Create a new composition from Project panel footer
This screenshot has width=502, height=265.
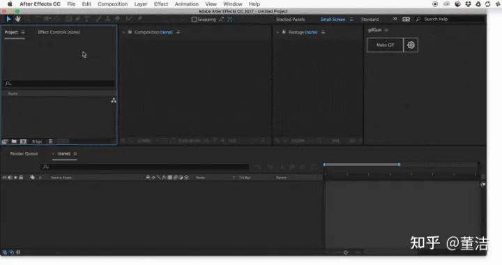[24, 141]
